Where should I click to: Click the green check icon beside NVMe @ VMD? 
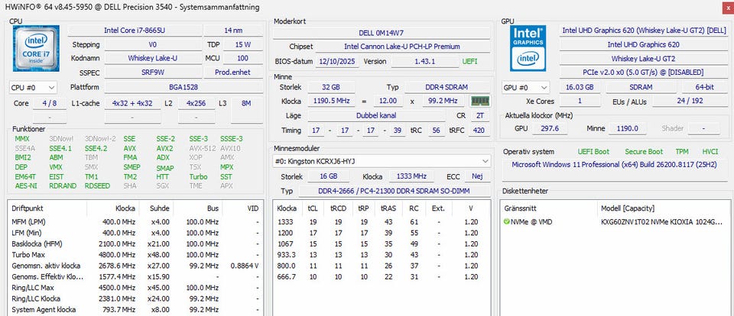[506, 221]
